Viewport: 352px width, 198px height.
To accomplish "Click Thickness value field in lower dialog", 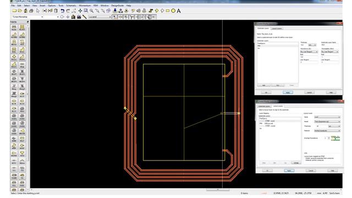I will coord(321,126).
